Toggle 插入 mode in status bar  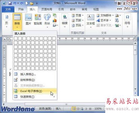58,109
